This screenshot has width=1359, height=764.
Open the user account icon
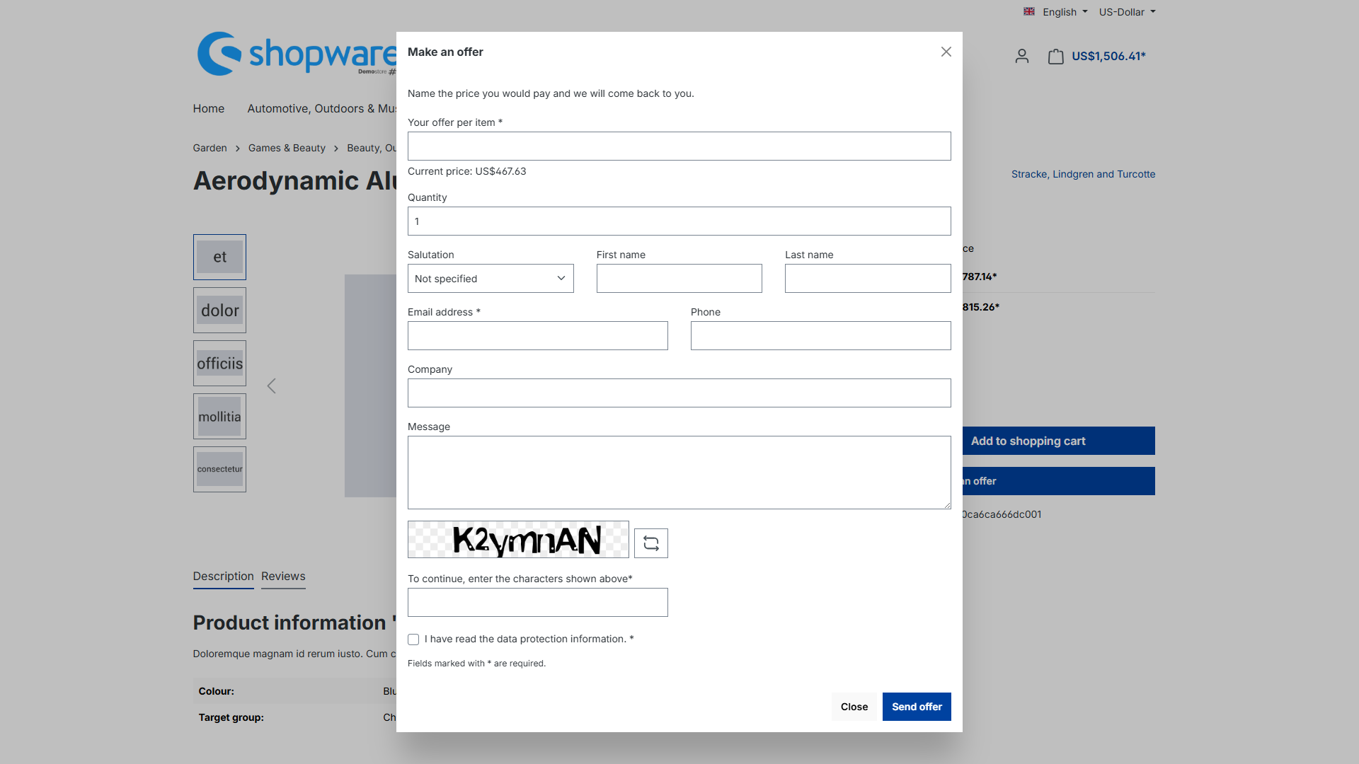[x=1021, y=57]
